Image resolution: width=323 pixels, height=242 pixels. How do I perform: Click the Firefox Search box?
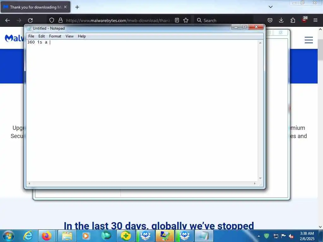pos(224,20)
